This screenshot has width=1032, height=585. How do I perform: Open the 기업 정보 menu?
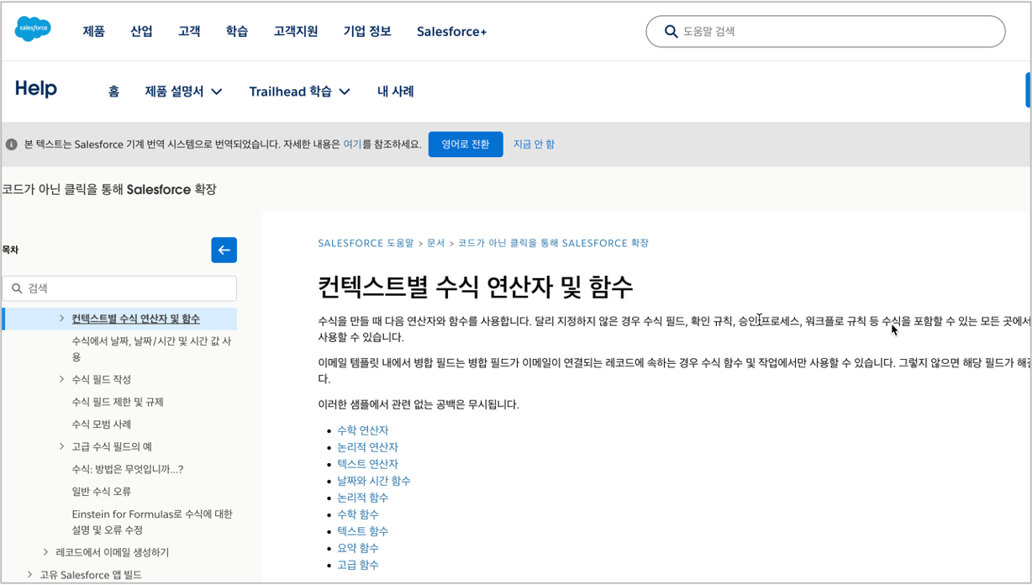[x=367, y=31]
